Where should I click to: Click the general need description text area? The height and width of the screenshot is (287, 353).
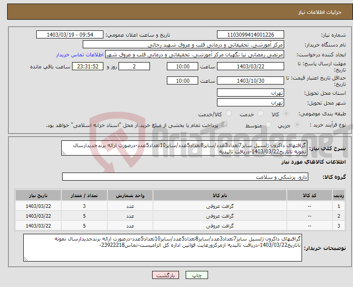pos(184,148)
